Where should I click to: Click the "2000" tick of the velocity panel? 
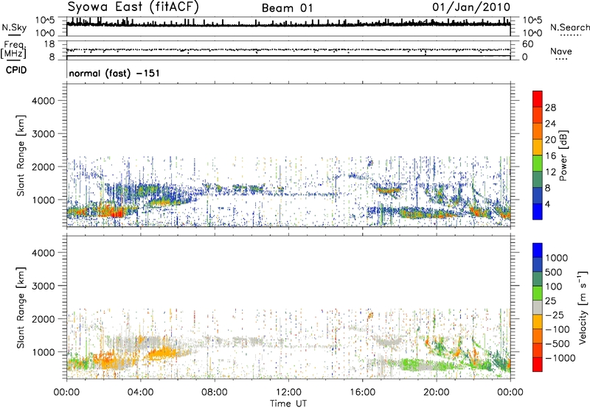pos(43,319)
